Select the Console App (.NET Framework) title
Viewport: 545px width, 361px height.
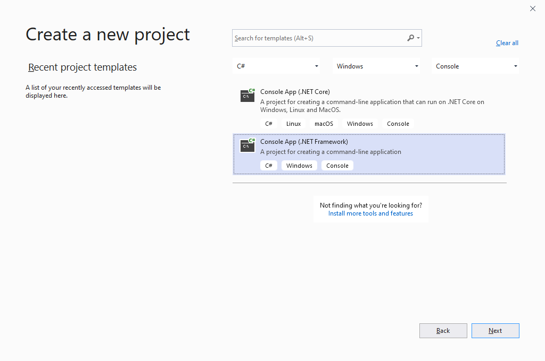pos(304,142)
